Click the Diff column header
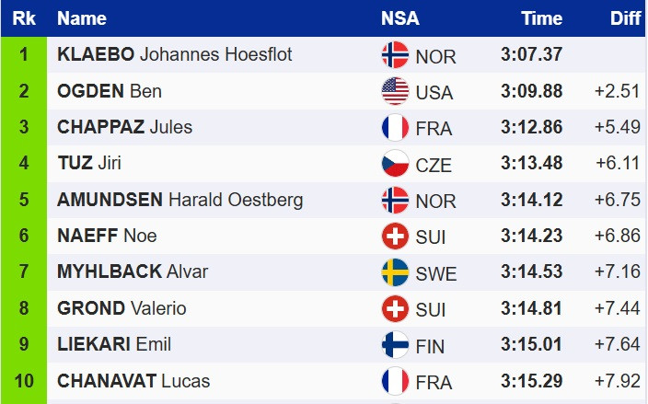Viewport: 648px width, 404px height. [x=625, y=18]
